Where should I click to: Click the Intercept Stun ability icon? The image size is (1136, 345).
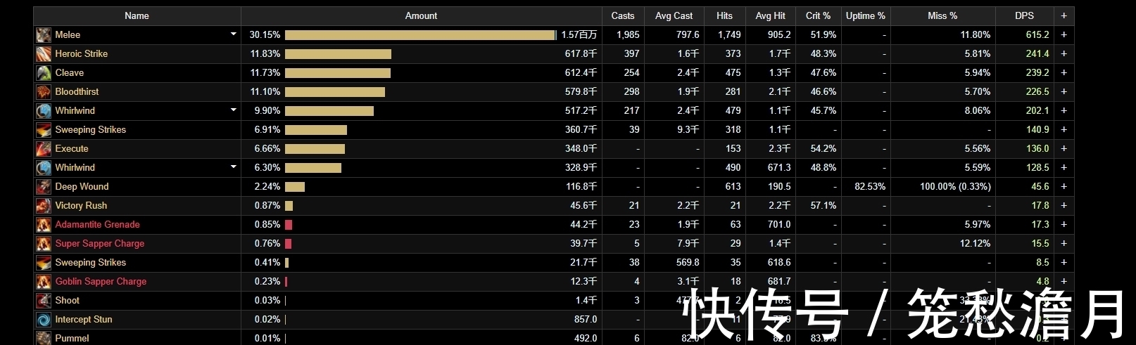[x=44, y=319]
